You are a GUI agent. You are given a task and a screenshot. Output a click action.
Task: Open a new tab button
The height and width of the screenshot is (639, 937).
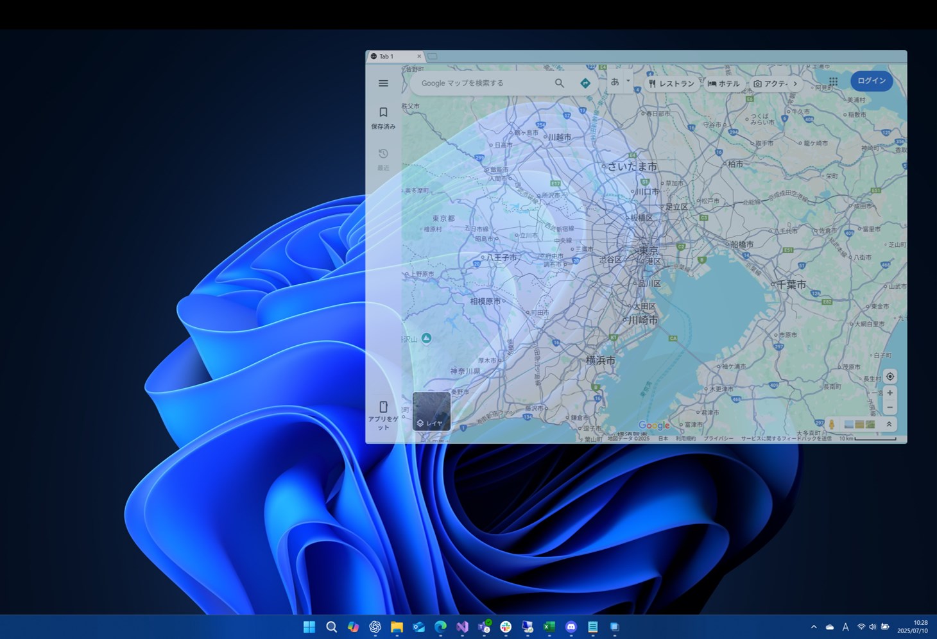tap(433, 56)
